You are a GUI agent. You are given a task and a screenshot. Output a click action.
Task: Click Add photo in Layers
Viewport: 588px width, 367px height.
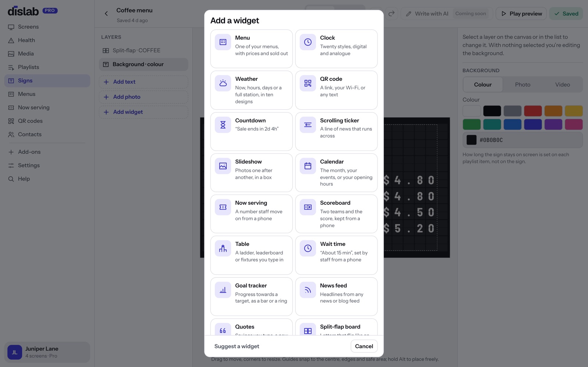[x=143, y=97]
